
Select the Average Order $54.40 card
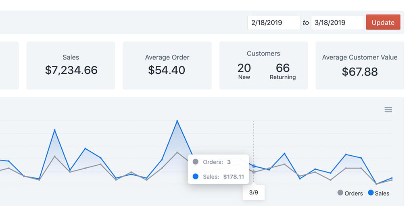167,66
